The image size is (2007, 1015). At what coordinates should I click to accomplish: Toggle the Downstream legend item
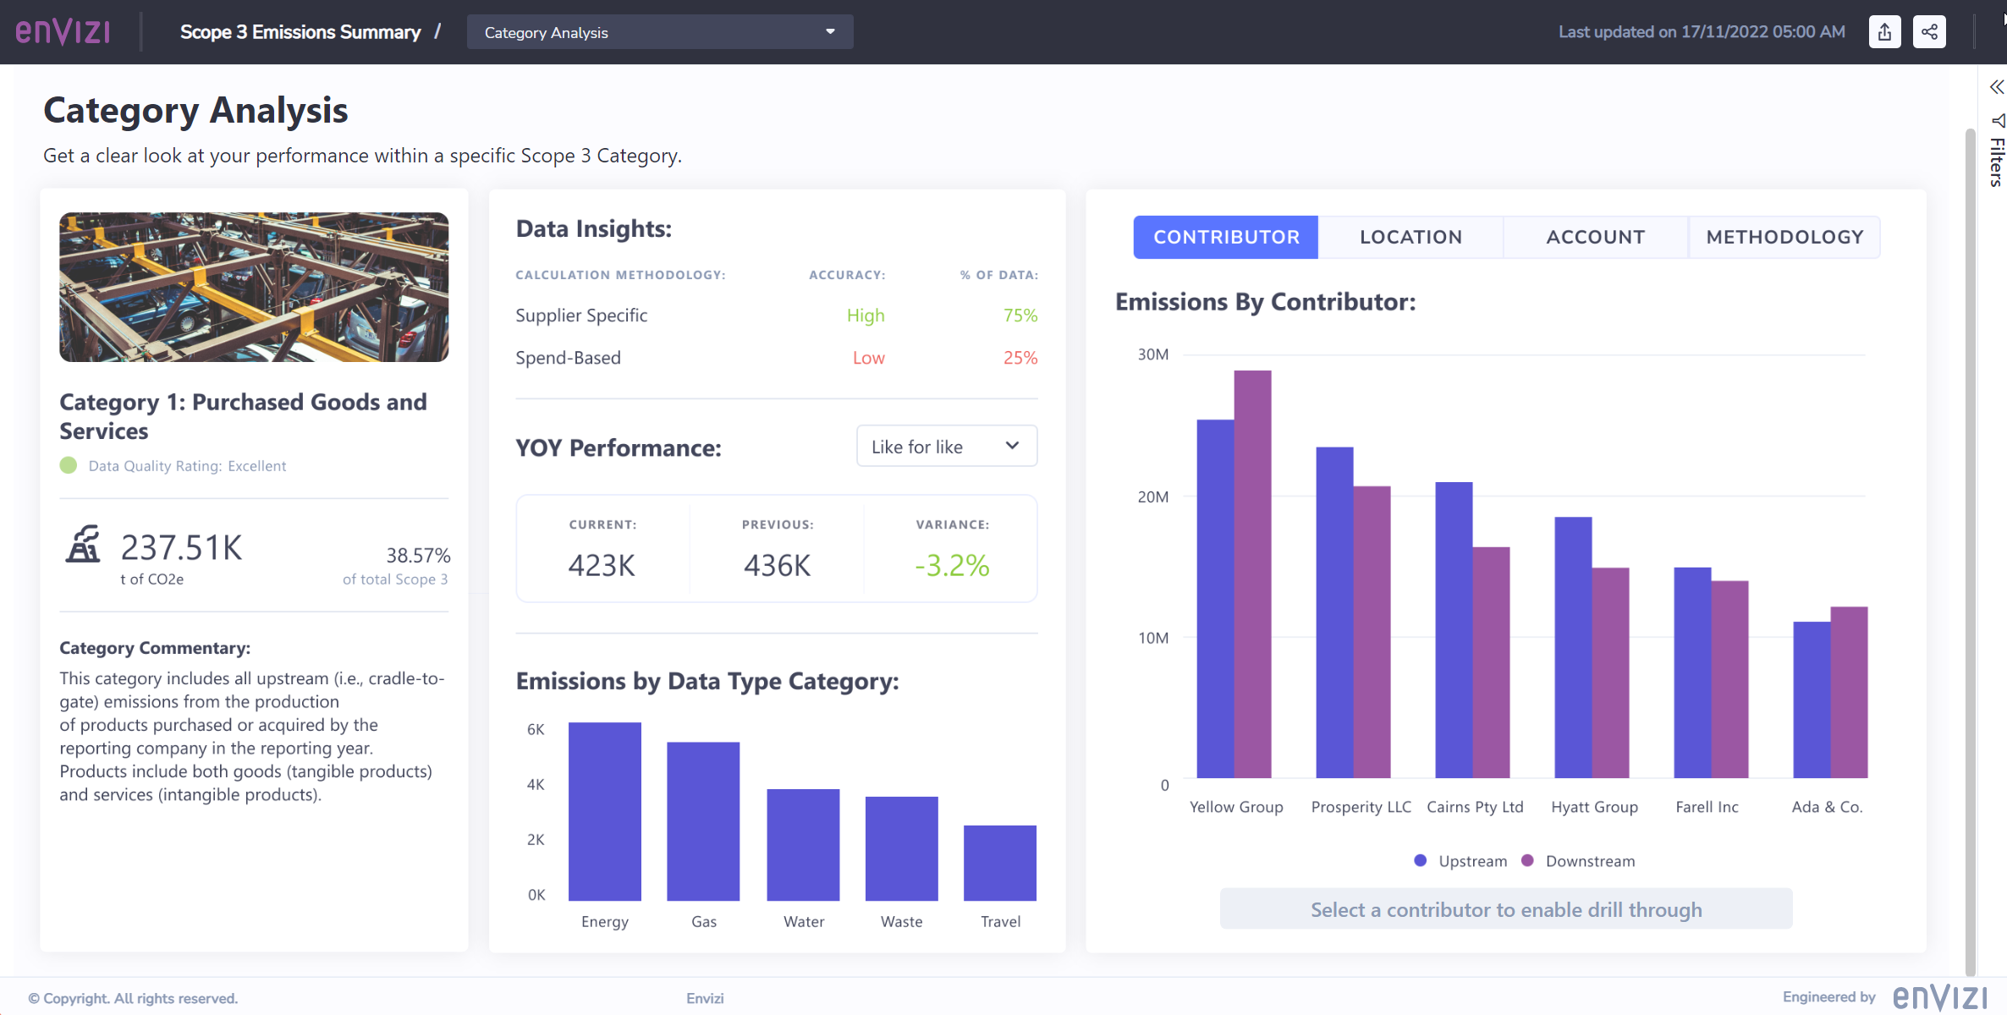pyautogui.click(x=1577, y=860)
